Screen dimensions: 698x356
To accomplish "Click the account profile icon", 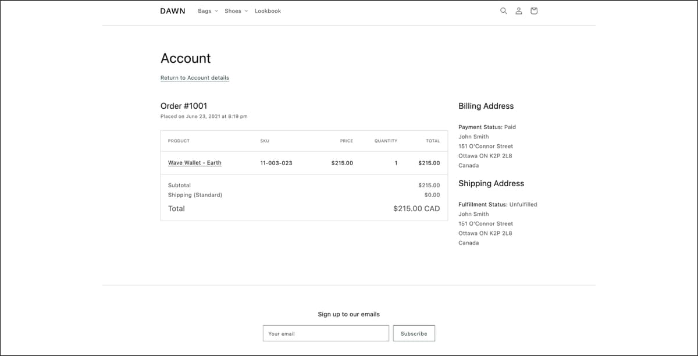I will (x=519, y=11).
